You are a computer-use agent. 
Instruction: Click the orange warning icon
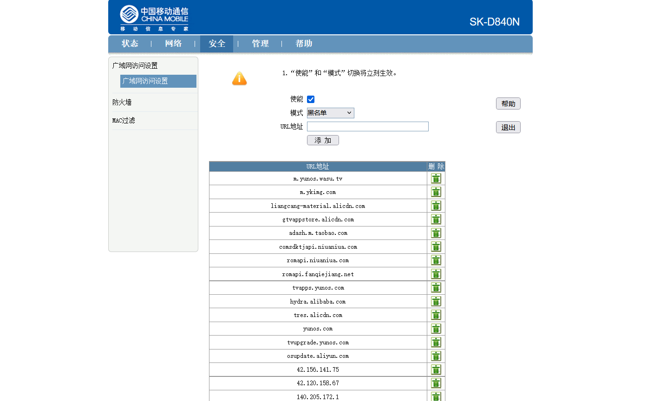point(239,78)
